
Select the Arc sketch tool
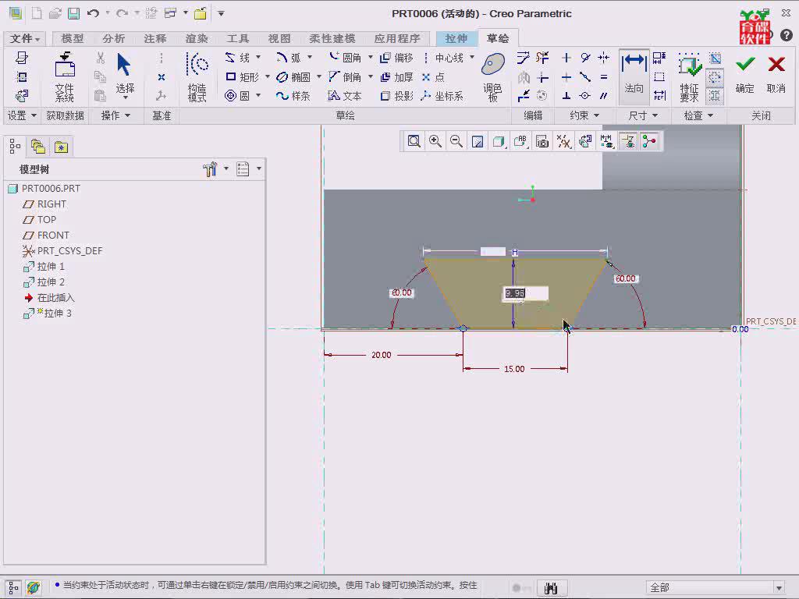point(289,58)
